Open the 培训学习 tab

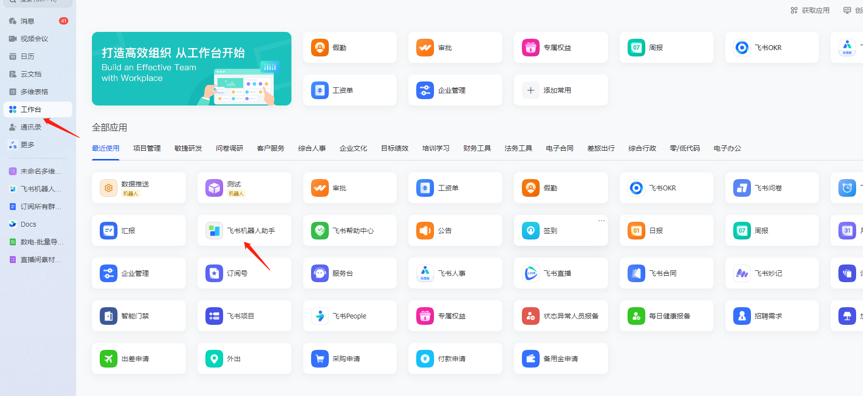436,148
